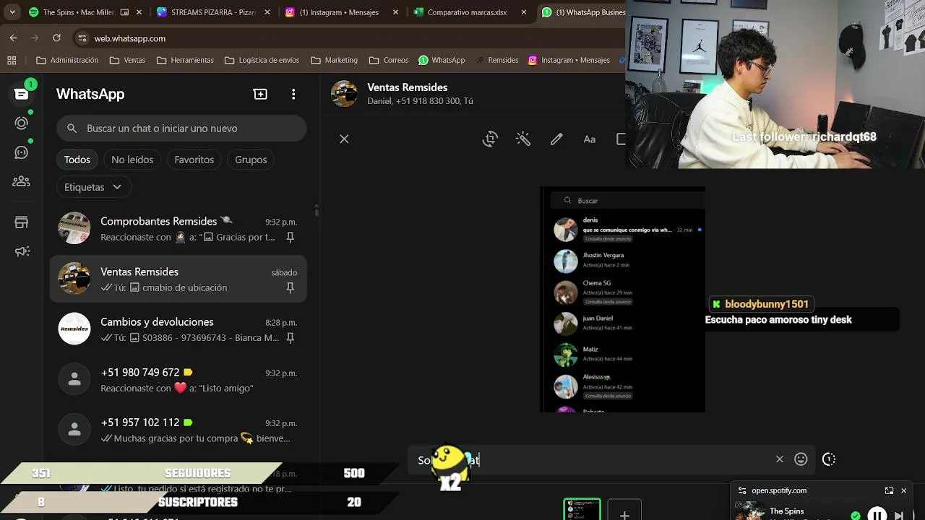Open chat with +51 980 749 672
Viewport: 925px width, 520px height.
(178, 380)
